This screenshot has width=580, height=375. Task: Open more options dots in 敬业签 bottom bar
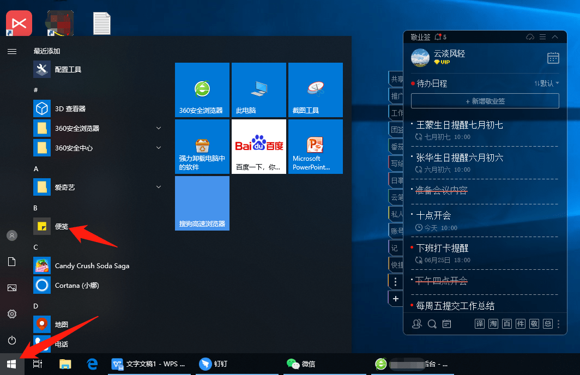(559, 324)
